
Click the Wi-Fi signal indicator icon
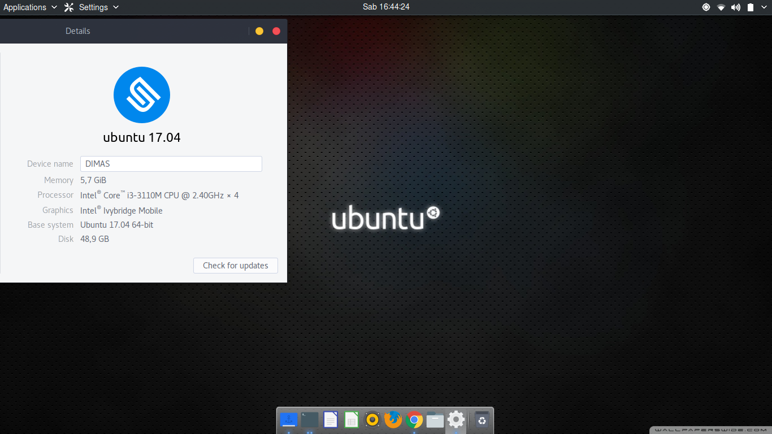pyautogui.click(x=721, y=7)
